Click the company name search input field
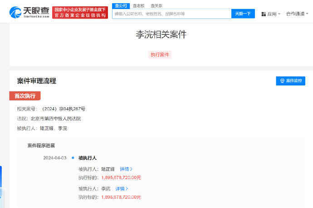 (x=171, y=14)
